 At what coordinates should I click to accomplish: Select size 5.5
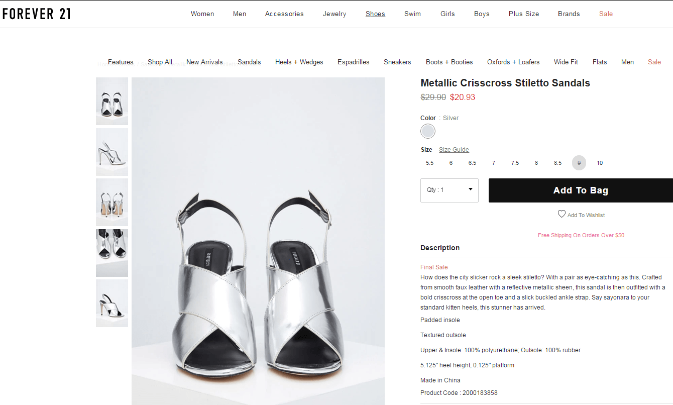[429, 163]
